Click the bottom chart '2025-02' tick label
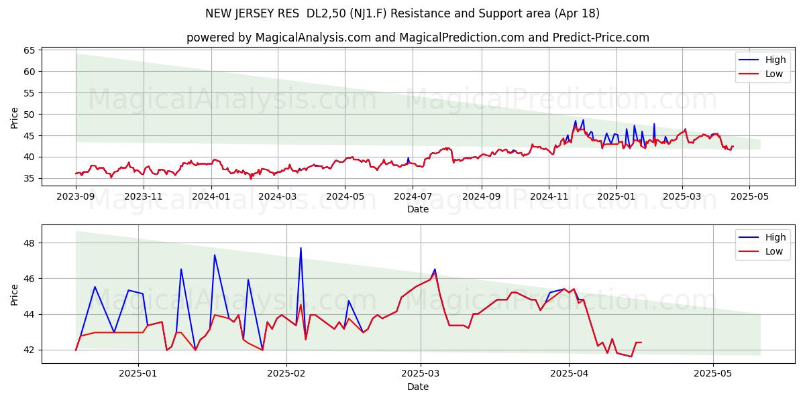 click(x=286, y=373)
